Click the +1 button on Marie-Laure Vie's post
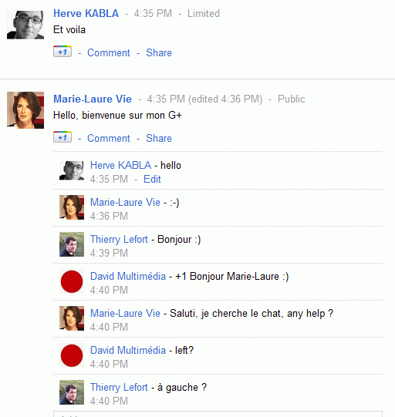Screen dimensions: 395x417 point(62,137)
